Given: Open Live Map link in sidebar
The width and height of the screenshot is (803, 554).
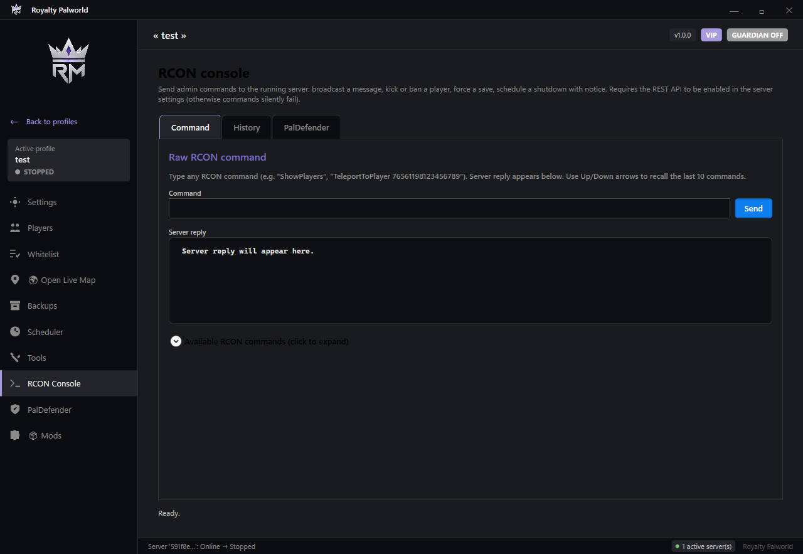Looking at the screenshot, I should (69, 280).
